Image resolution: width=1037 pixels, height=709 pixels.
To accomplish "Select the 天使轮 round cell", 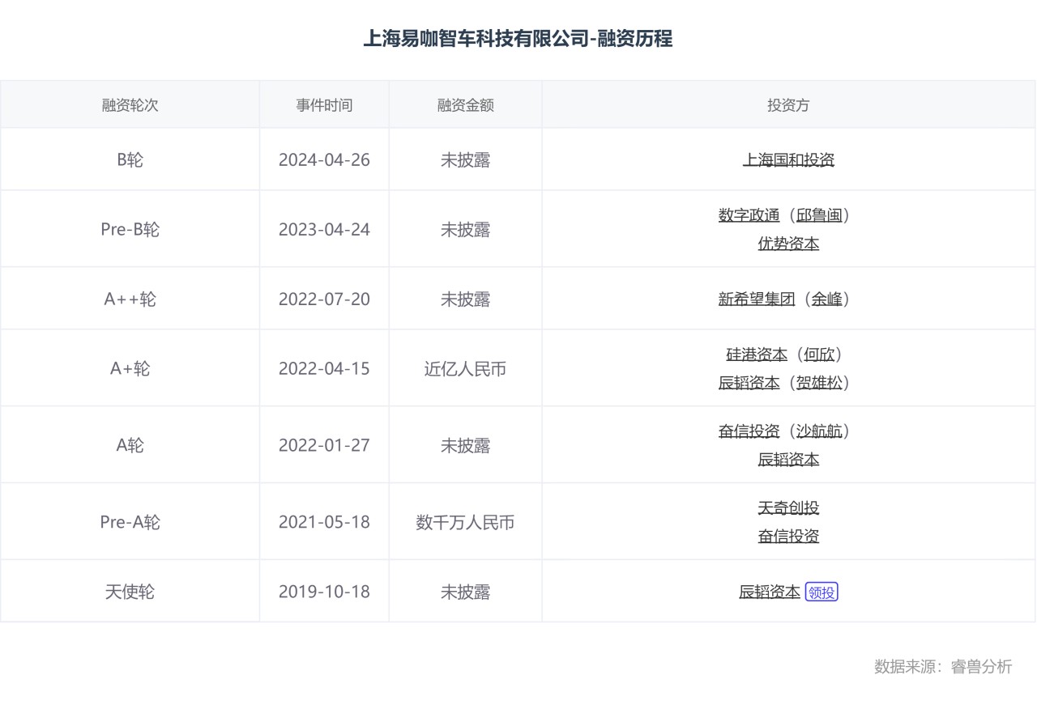I will pyautogui.click(x=130, y=592).
